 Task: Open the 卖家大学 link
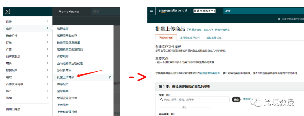(x=208, y=30)
